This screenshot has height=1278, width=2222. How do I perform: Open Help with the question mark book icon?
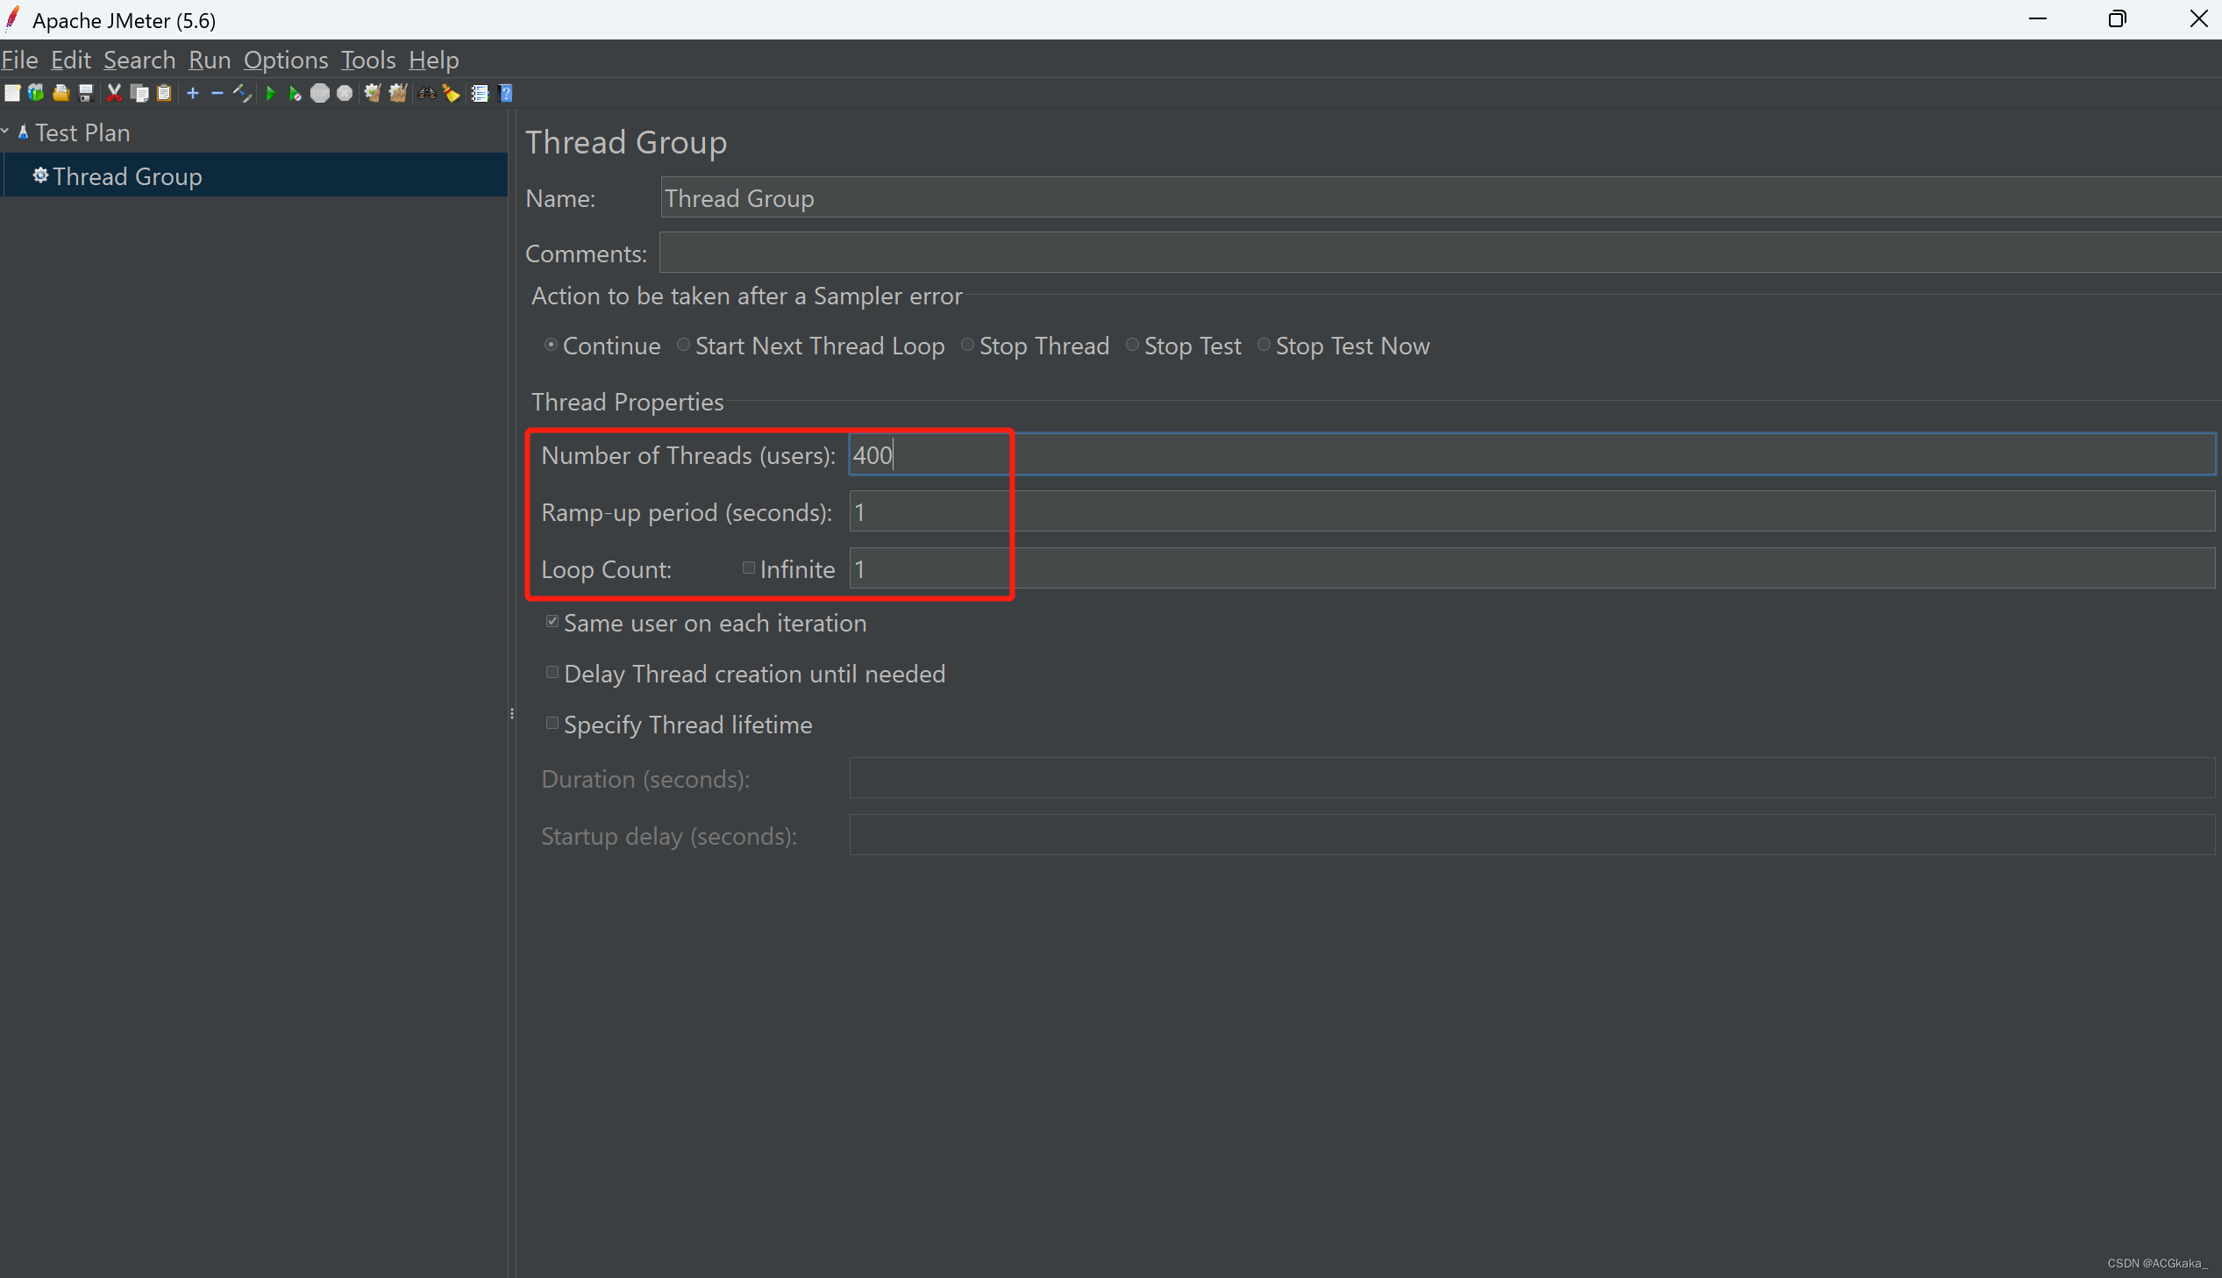coord(505,93)
